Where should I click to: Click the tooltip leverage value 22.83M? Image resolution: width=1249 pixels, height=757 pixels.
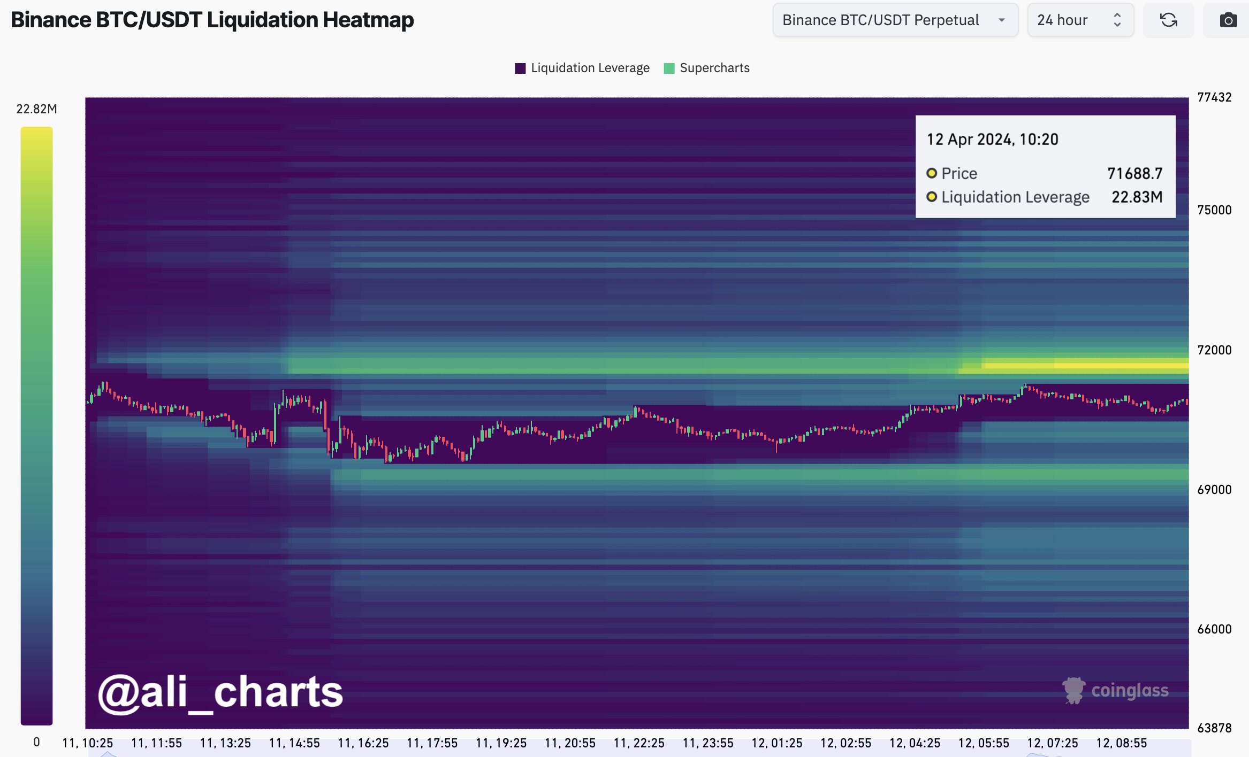[x=1137, y=197]
